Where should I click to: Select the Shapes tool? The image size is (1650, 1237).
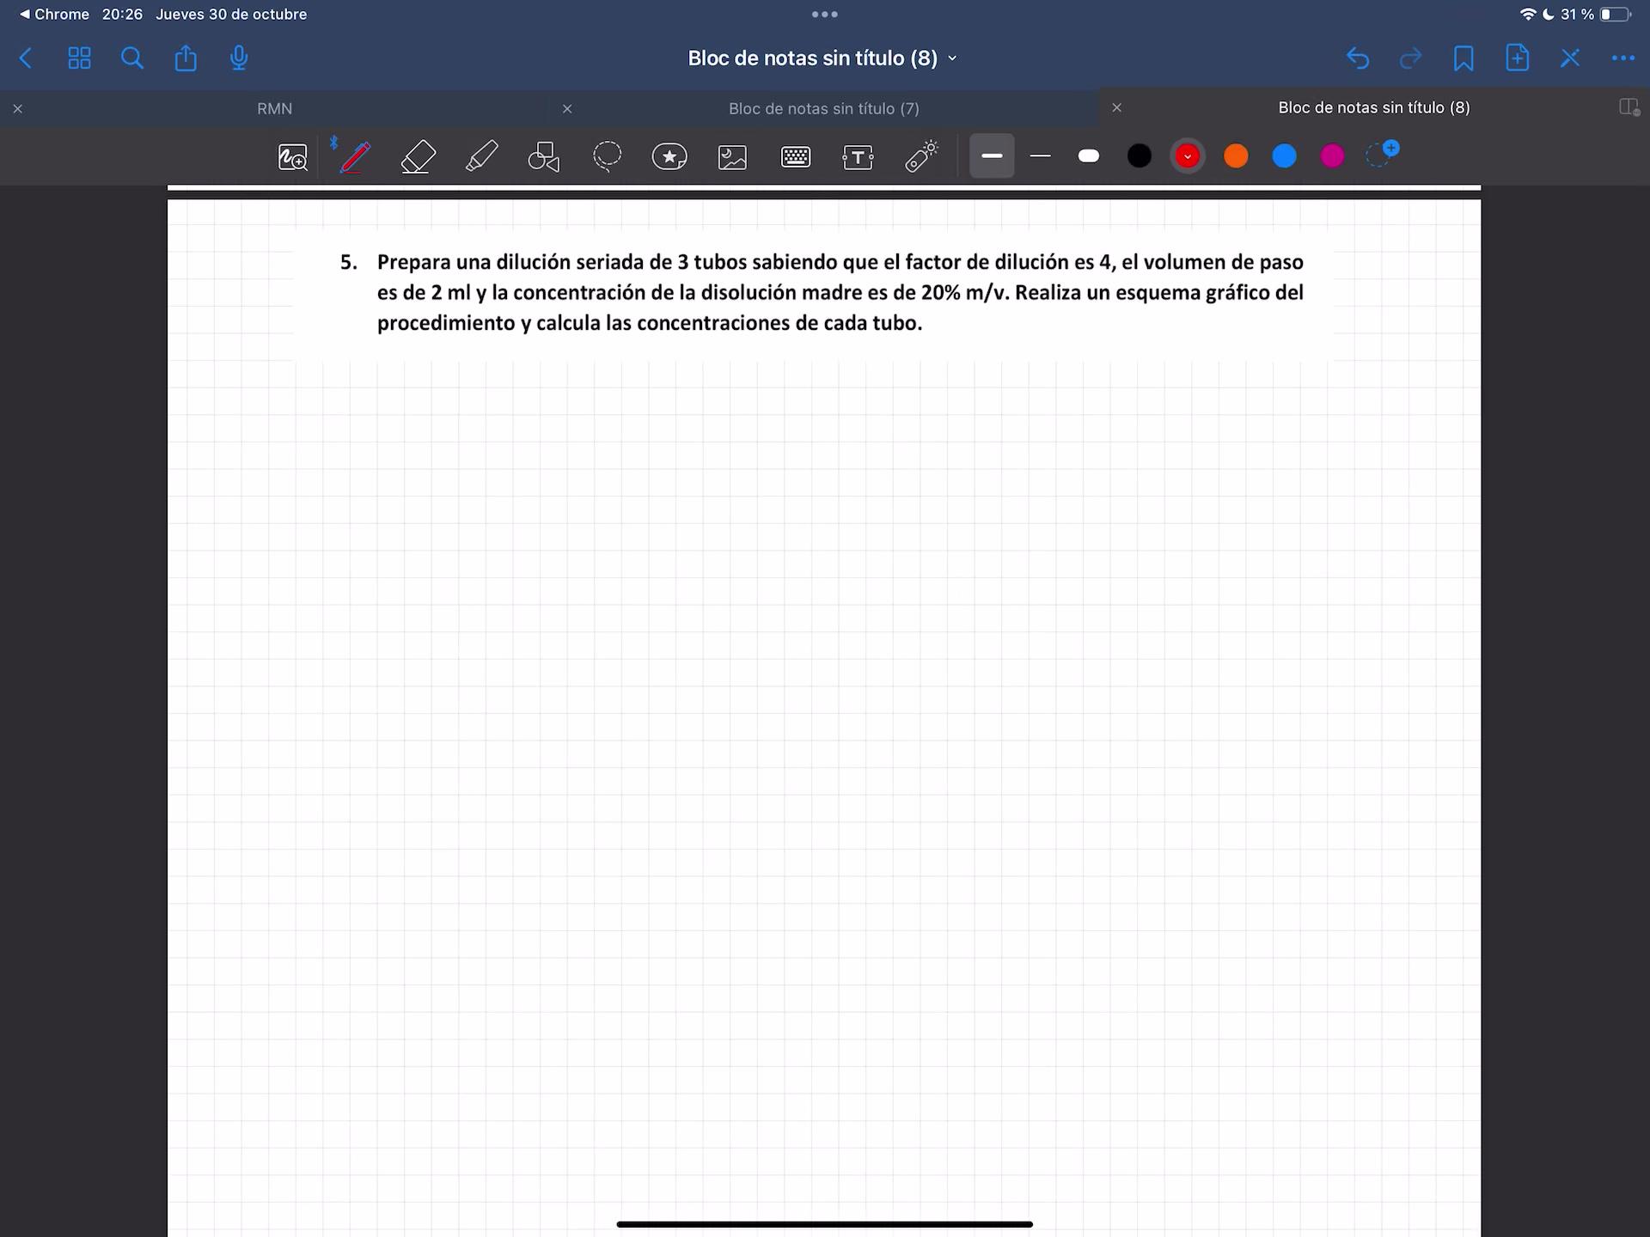(x=544, y=156)
